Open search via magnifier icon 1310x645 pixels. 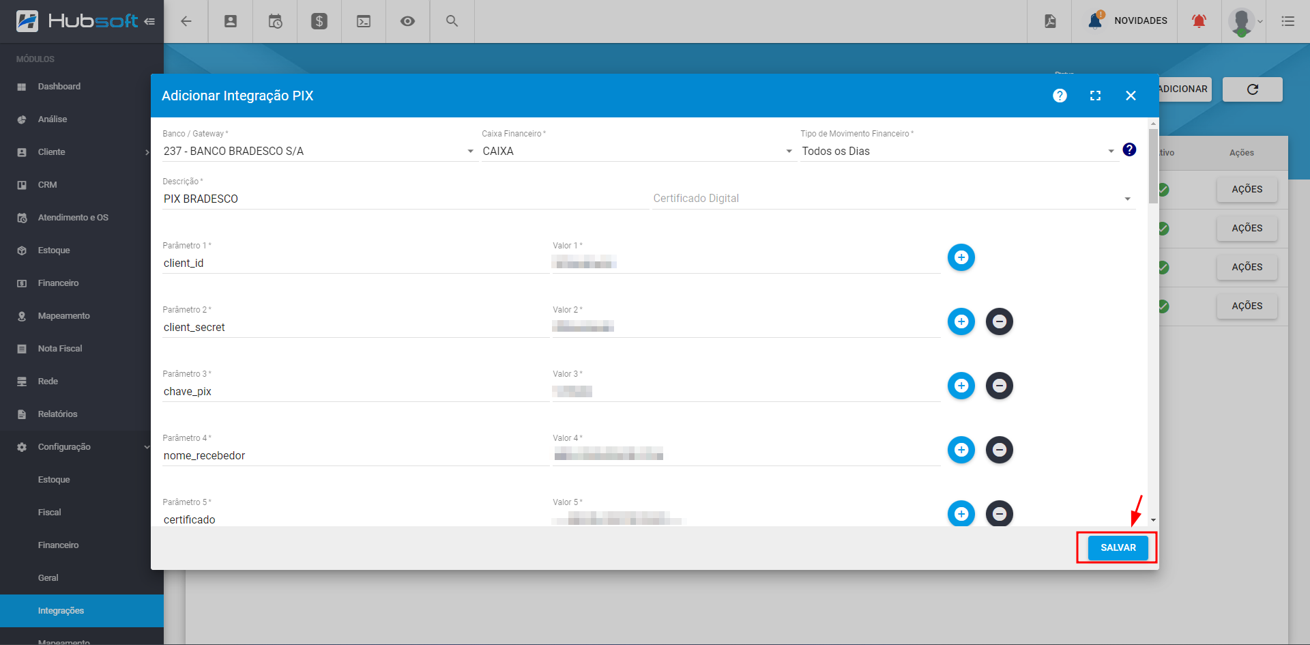452,21
